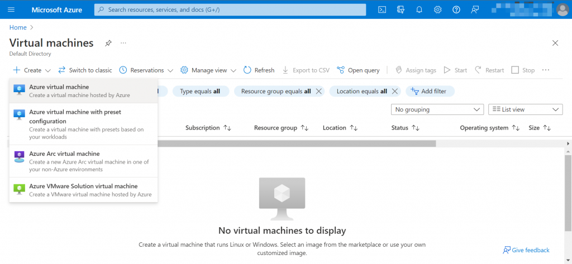Click Assign tags
The height and width of the screenshot is (264, 572).
tap(416, 70)
